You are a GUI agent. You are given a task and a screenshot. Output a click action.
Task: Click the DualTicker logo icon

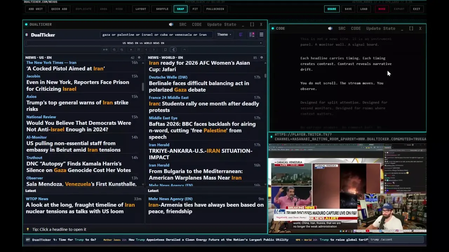click(x=27, y=35)
